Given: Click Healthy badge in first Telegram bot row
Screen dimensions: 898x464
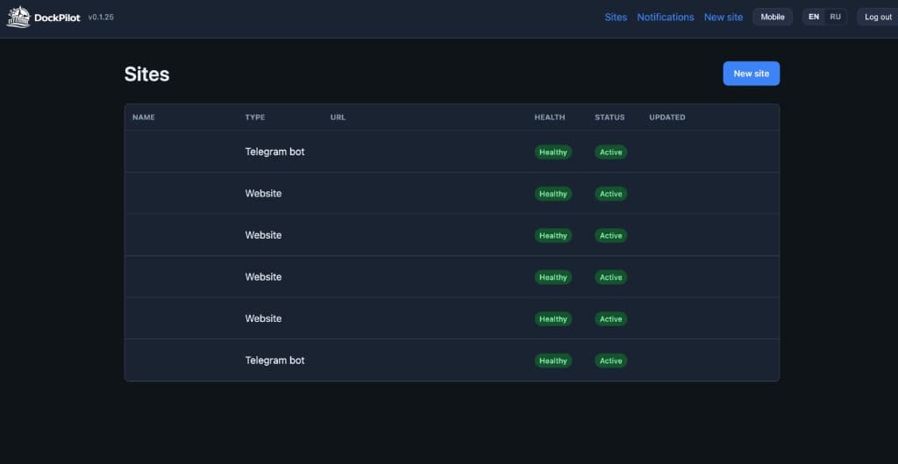Looking at the screenshot, I should pos(553,153).
